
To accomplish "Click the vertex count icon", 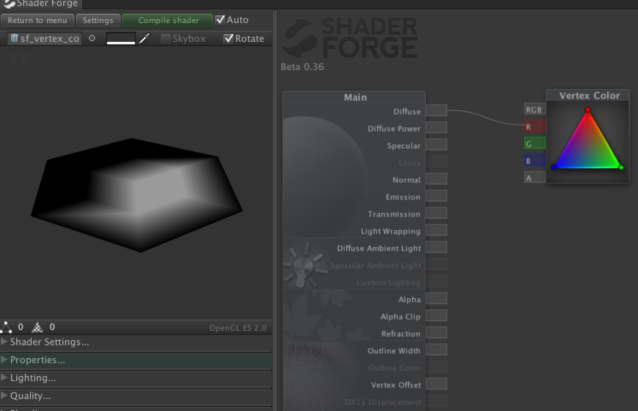I will [6, 327].
